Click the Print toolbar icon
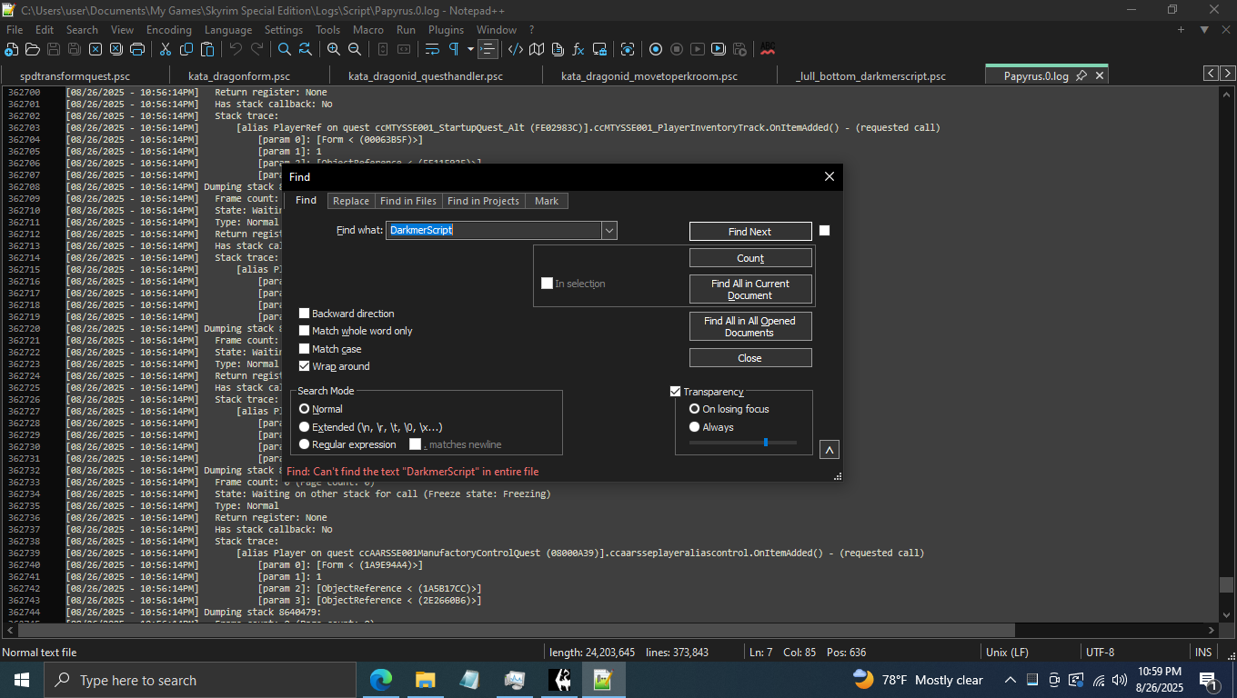 [137, 49]
